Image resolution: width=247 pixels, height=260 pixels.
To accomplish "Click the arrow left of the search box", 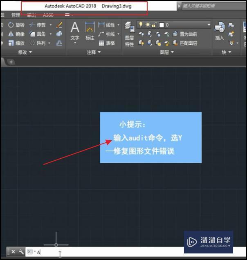I will pyautogui.click(x=179, y=6).
